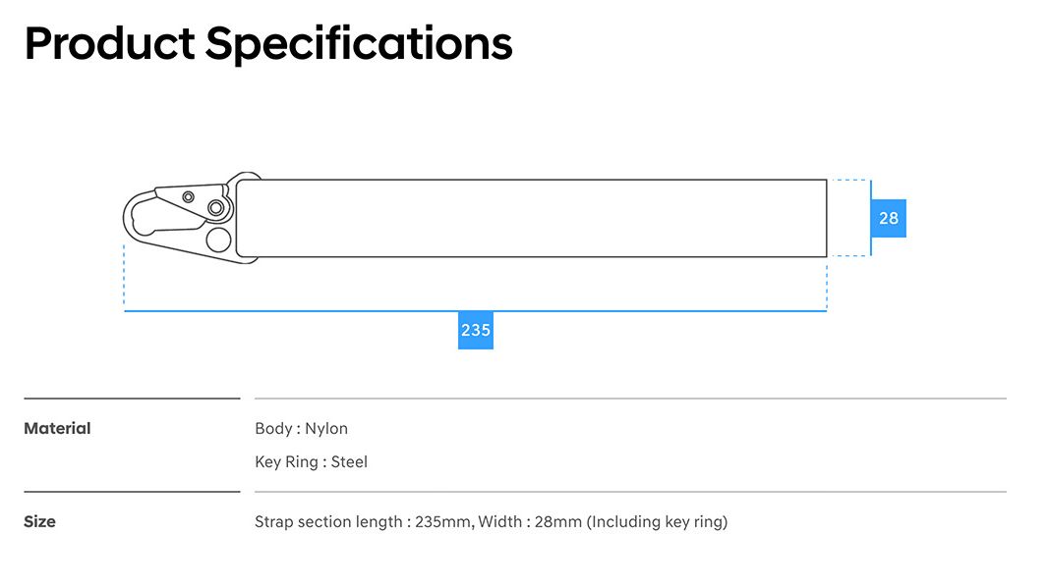Click the strap body rectangle in diagram

[x=531, y=218]
